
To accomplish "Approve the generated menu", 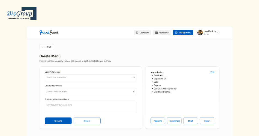I will [158, 121].
